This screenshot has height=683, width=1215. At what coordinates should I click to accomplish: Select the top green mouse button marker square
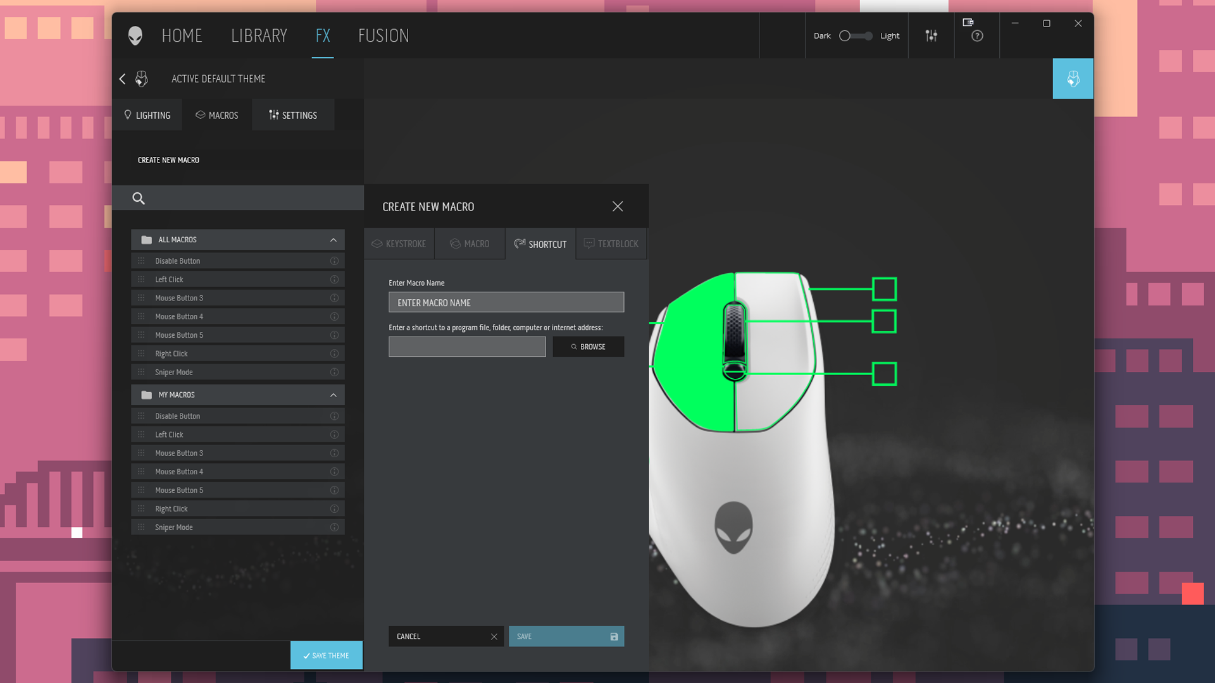pos(884,289)
